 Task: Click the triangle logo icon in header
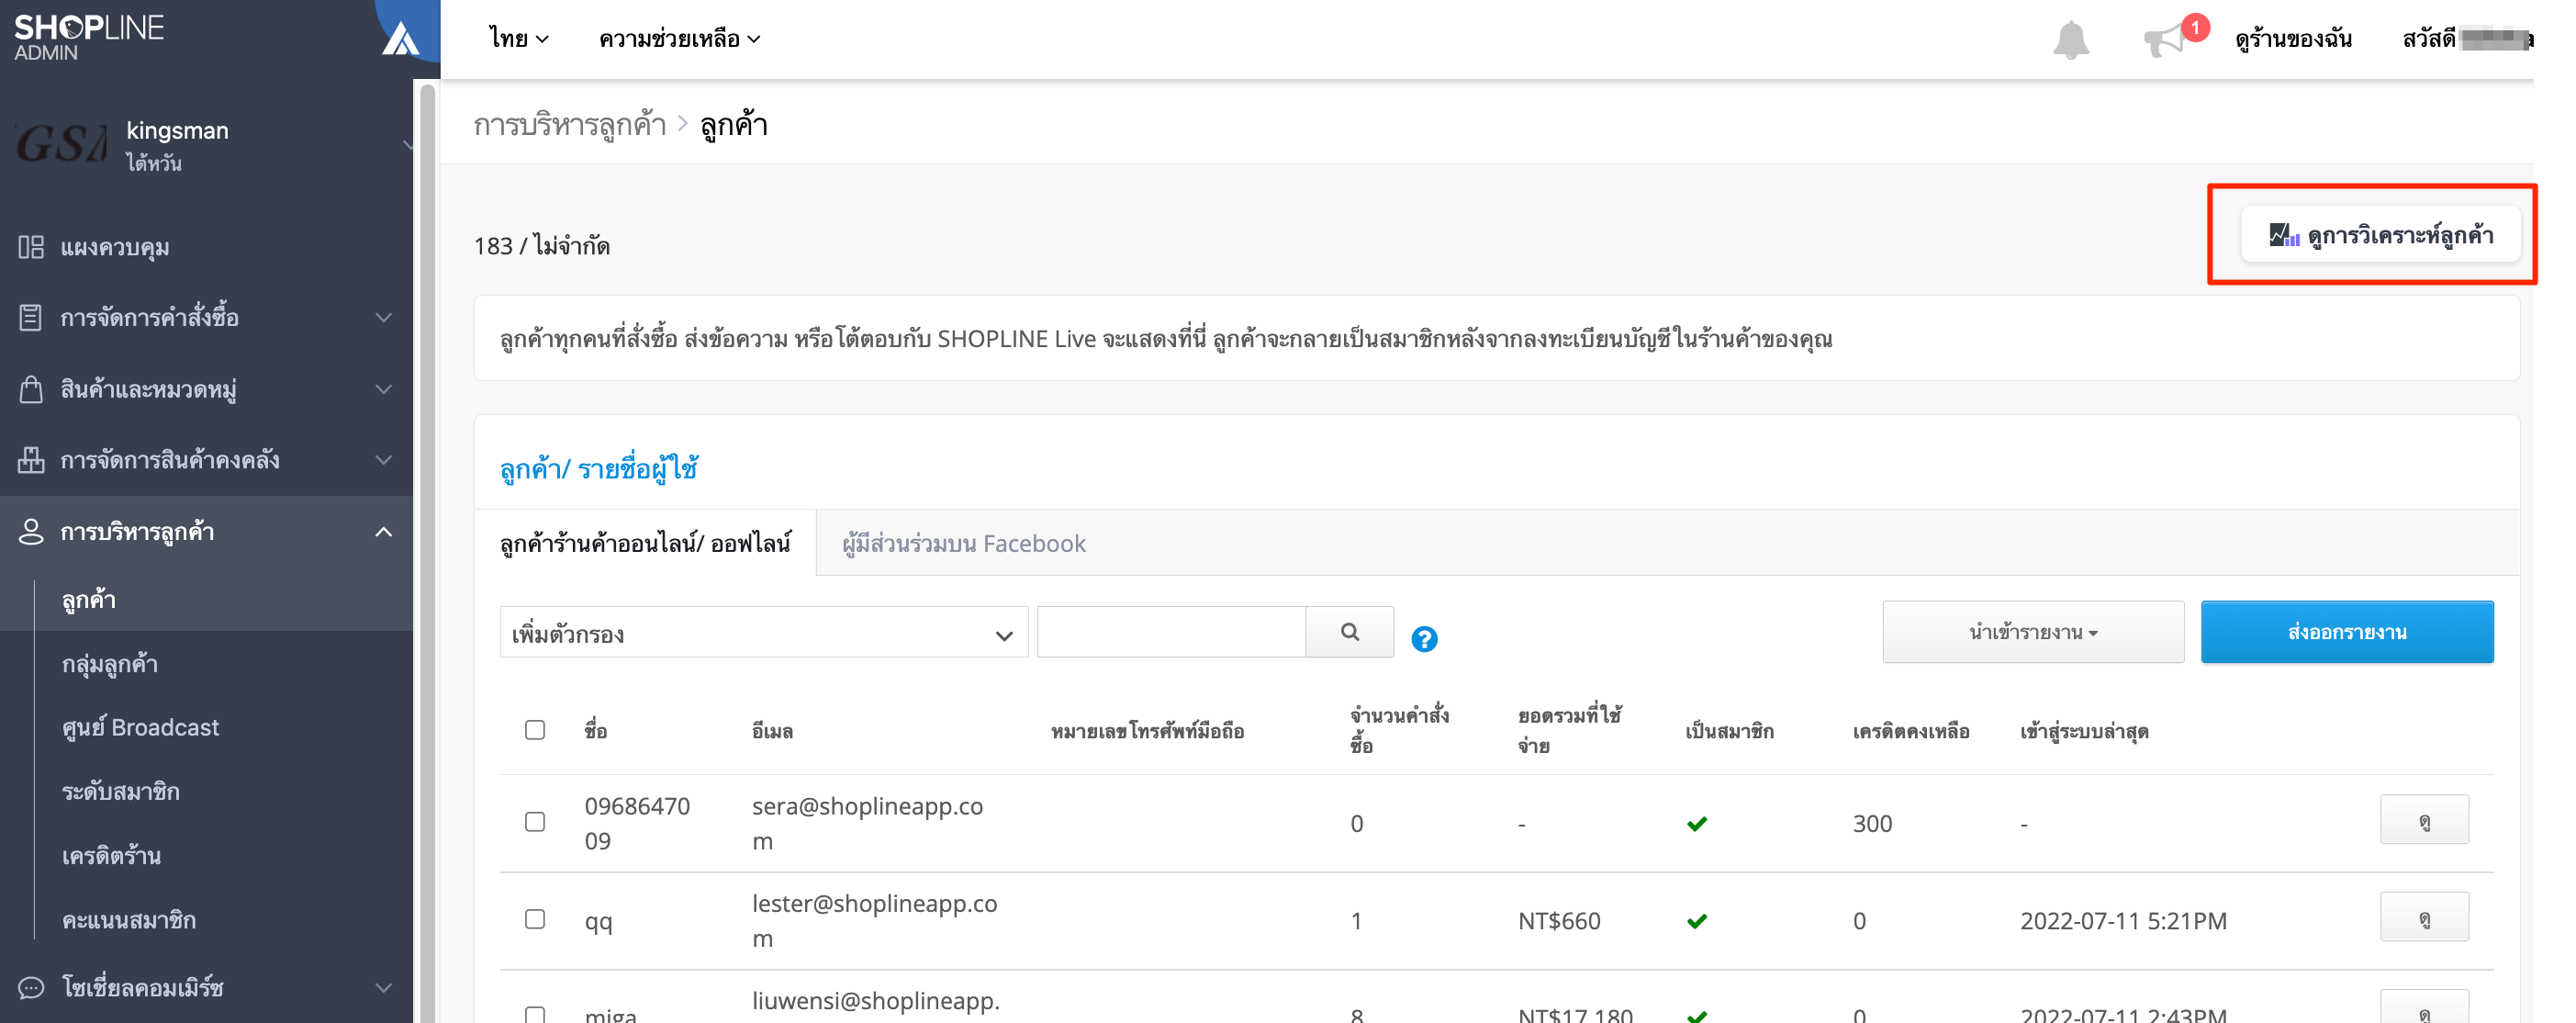(400, 39)
